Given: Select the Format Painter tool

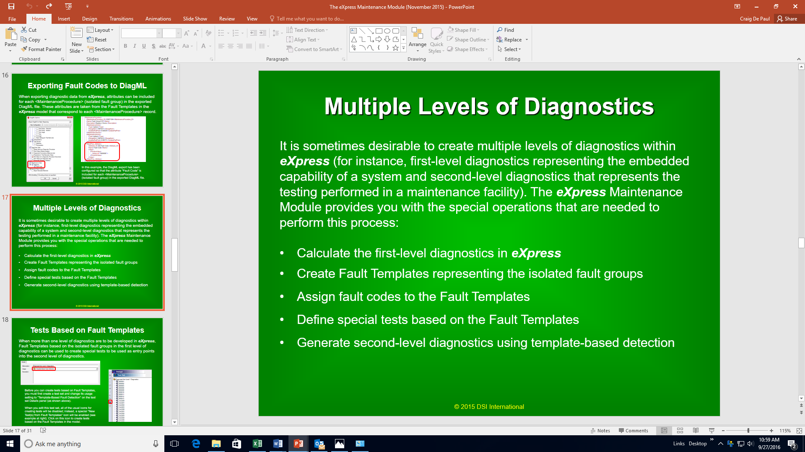Looking at the screenshot, I should (41, 49).
